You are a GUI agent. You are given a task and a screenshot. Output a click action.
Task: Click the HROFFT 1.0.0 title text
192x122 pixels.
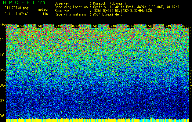(x=24, y=2)
